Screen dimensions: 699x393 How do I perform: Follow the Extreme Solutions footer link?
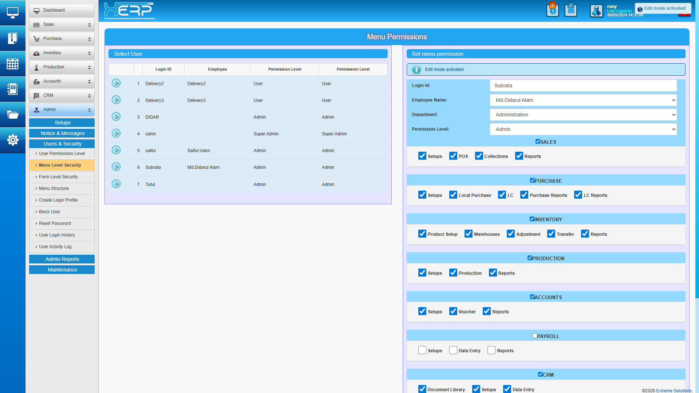[674, 390]
